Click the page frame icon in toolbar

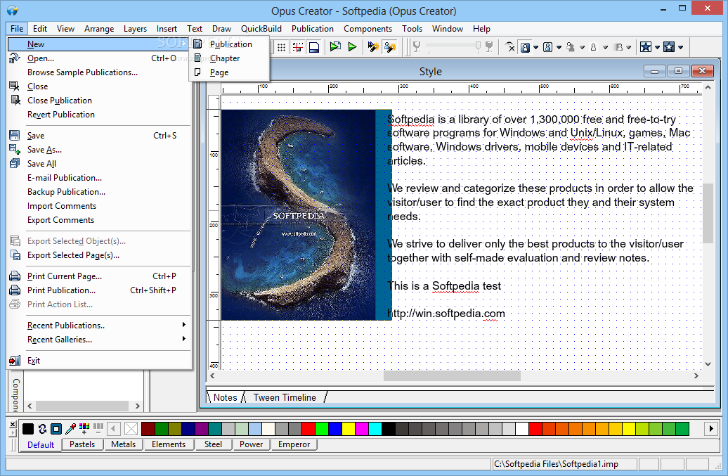pos(314,47)
